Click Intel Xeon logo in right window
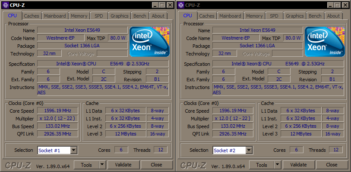This screenshot has height=172, width=351. click(325, 42)
